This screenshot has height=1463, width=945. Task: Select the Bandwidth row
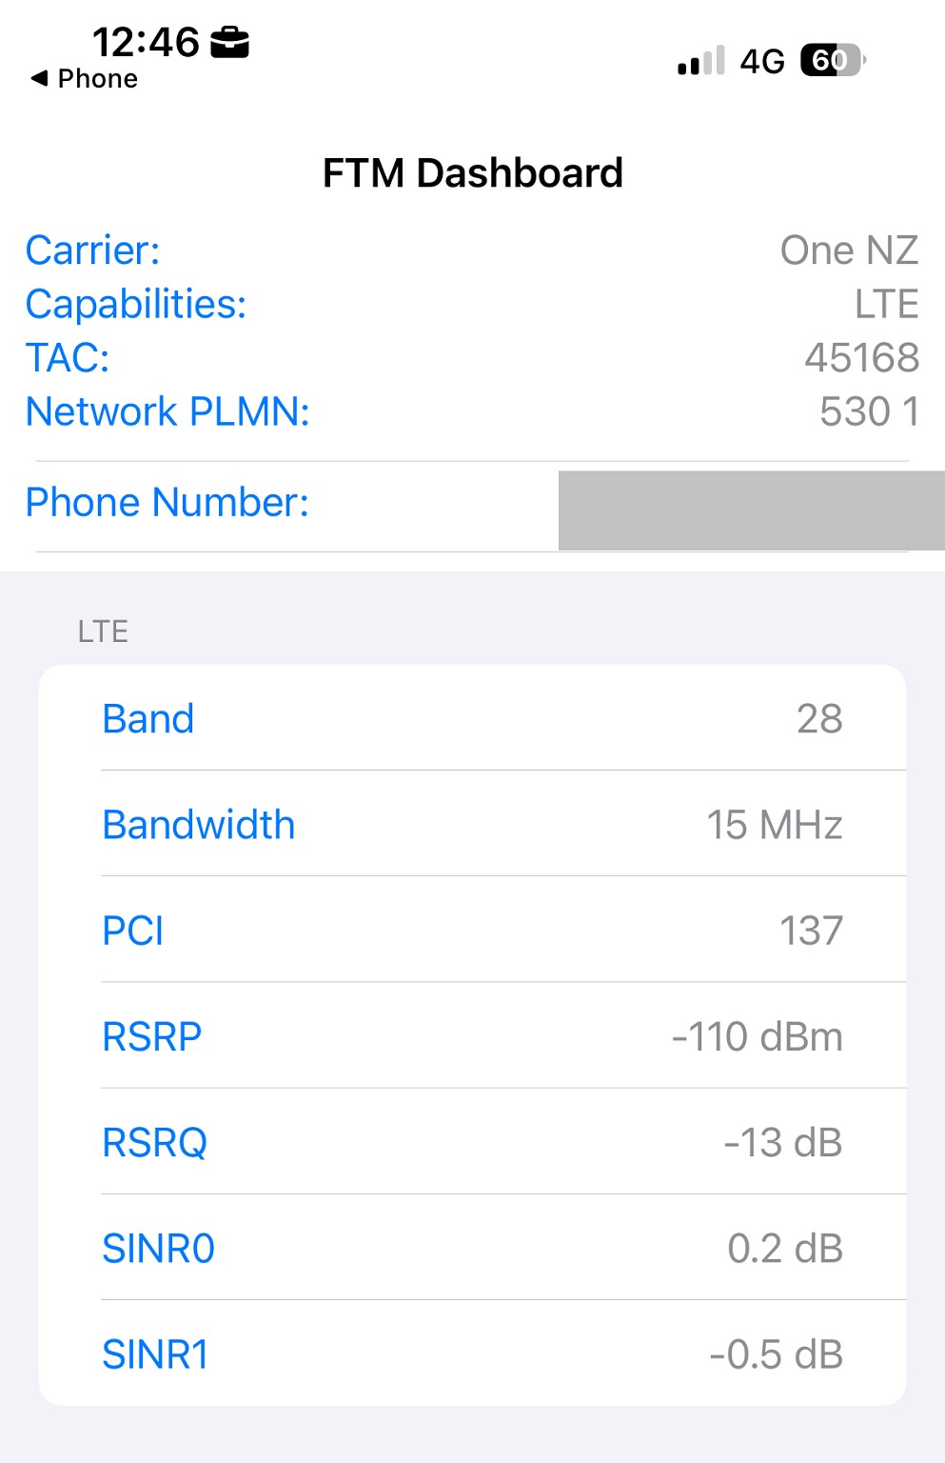pos(472,825)
